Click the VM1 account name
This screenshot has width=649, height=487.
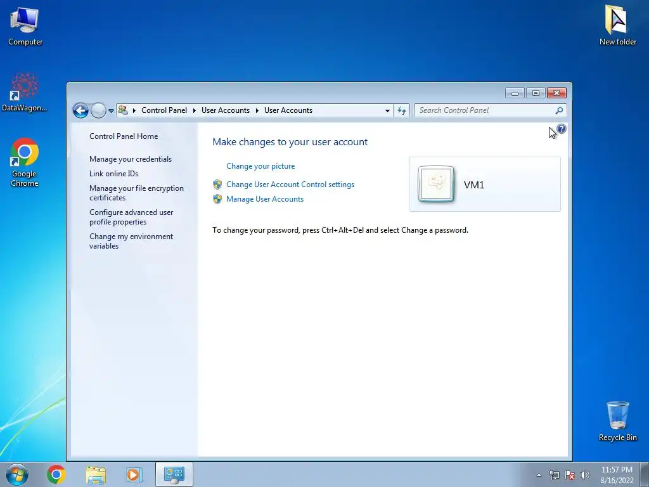(474, 185)
